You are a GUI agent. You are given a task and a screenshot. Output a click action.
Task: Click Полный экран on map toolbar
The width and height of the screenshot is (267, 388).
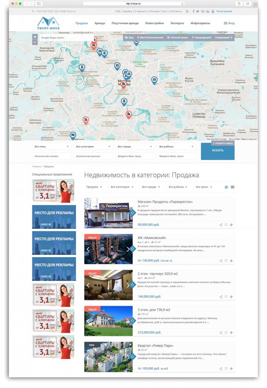point(177,38)
